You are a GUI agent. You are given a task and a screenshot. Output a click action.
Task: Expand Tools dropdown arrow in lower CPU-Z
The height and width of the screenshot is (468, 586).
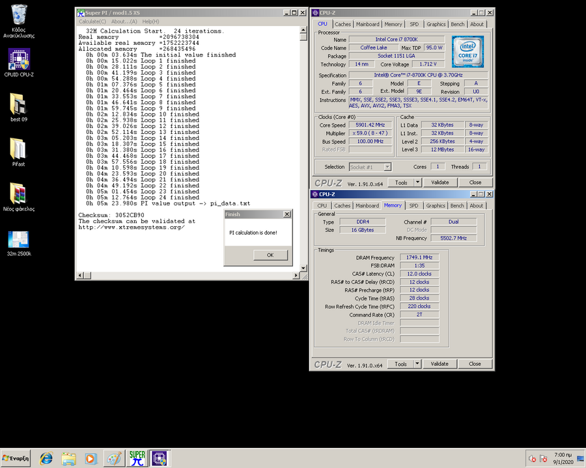coord(417,364)
